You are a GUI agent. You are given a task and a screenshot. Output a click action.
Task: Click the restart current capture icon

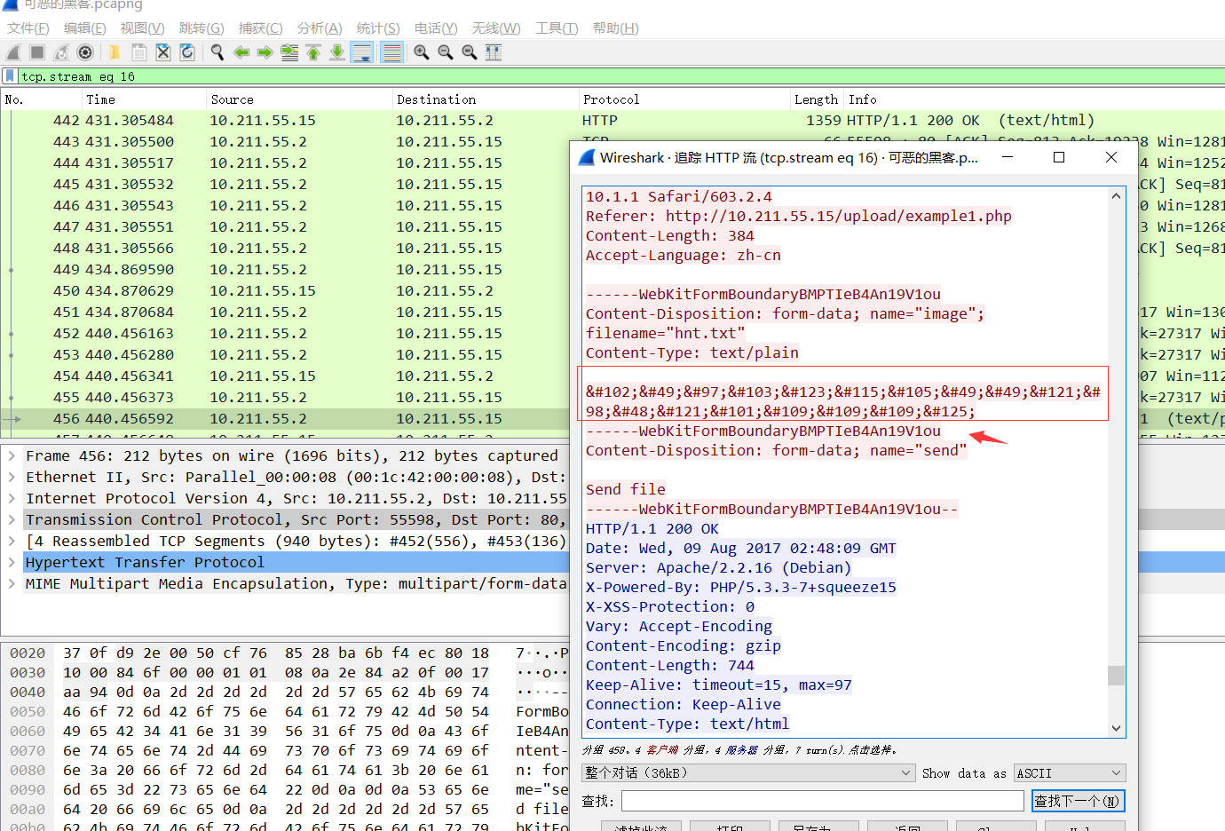coord(61,52)
